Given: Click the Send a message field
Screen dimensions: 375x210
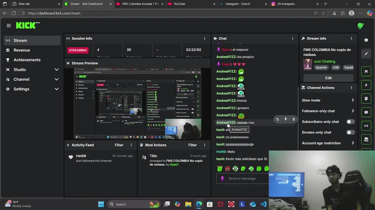Looking at the screenshot, I should (243, 178).
